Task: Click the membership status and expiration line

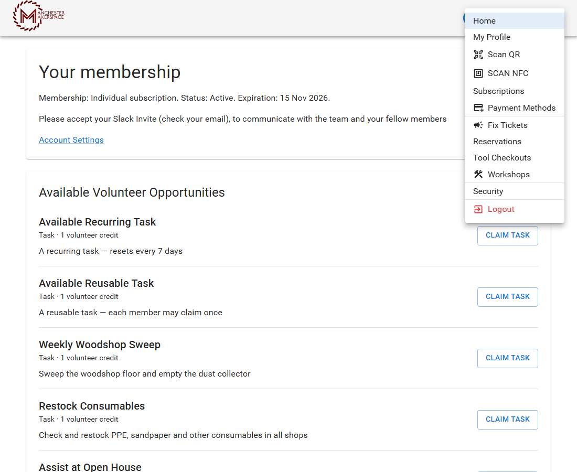Action: coord(184,98)
